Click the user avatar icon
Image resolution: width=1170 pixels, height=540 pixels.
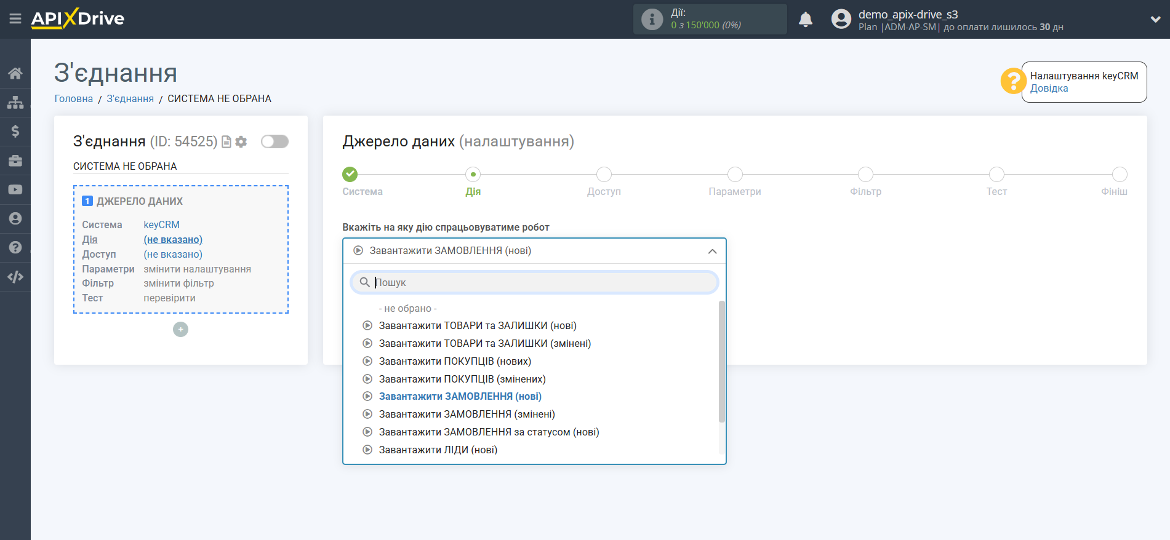(x=841, y=19)
